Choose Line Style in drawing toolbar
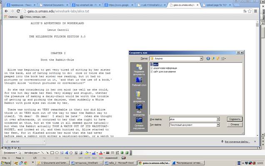 point(107,153)
